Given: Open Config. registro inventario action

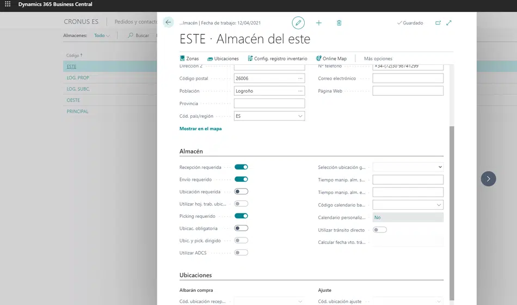Looking at the screenshot, I should point(277,59).
